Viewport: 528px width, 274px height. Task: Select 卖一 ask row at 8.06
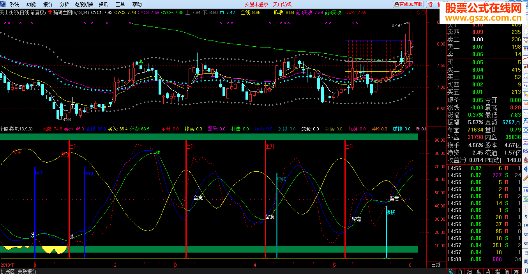click(x=484, y=54)
